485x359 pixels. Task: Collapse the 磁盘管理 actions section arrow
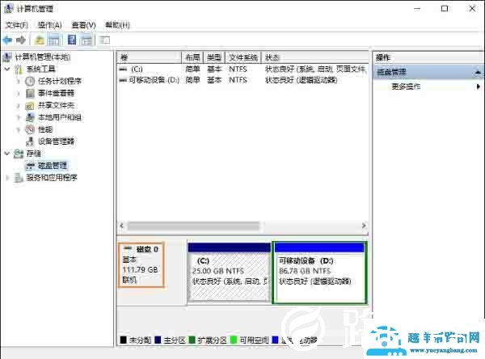click(x=478, y=73)
